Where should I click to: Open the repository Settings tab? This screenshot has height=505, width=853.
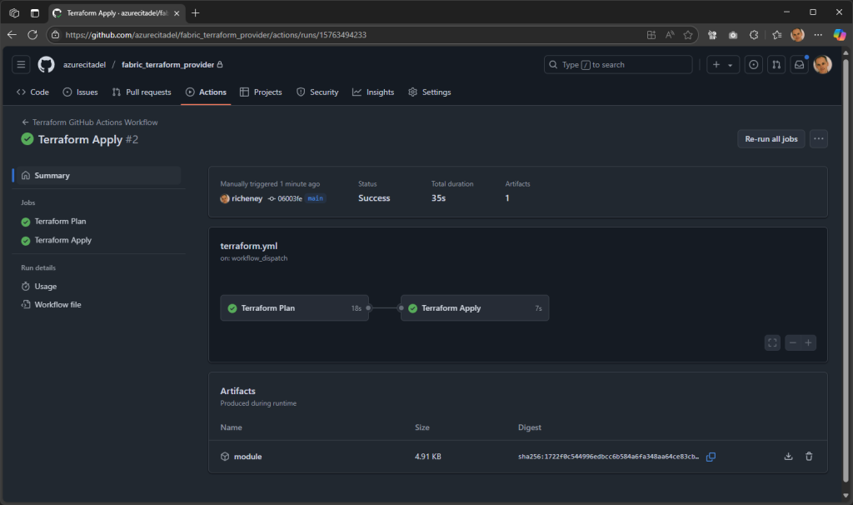pos(429,92)
